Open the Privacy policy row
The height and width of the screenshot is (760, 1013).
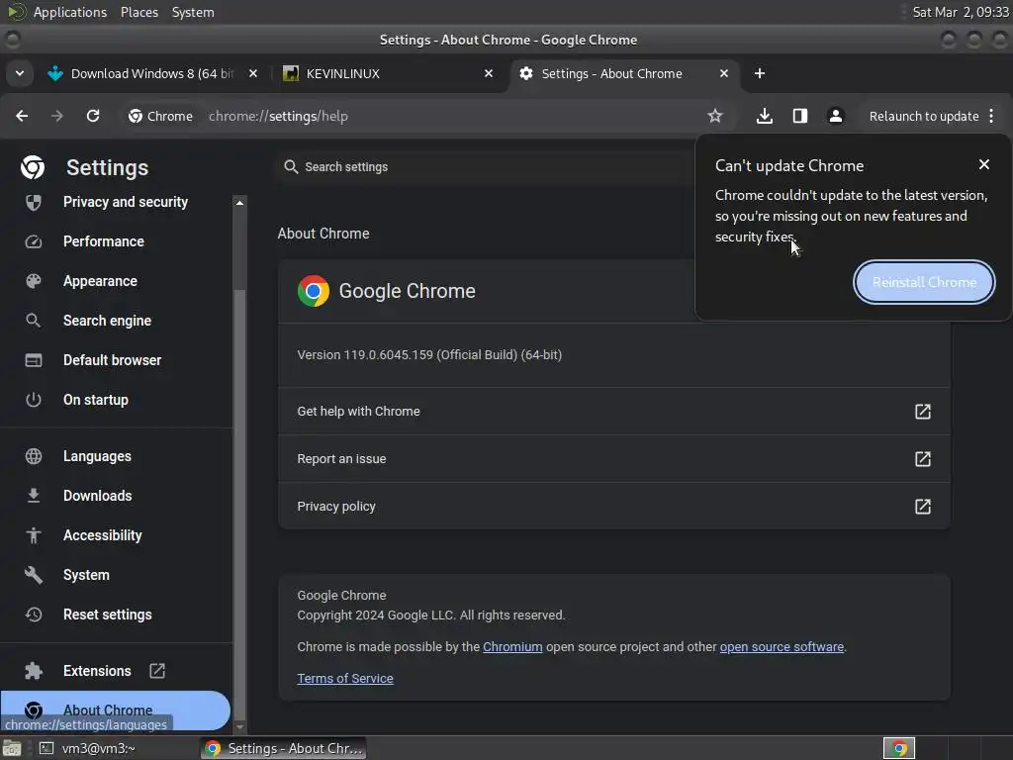[613, 506]
